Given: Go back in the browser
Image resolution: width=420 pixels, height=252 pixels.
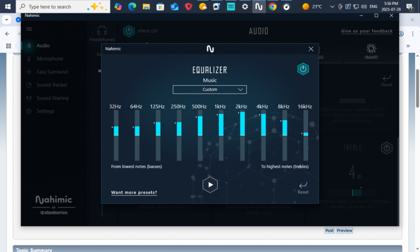Looking at the screenshot, I should click(7, 34).
